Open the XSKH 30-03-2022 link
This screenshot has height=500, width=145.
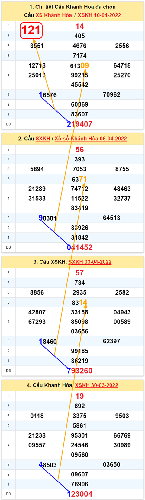pos(97,385)
